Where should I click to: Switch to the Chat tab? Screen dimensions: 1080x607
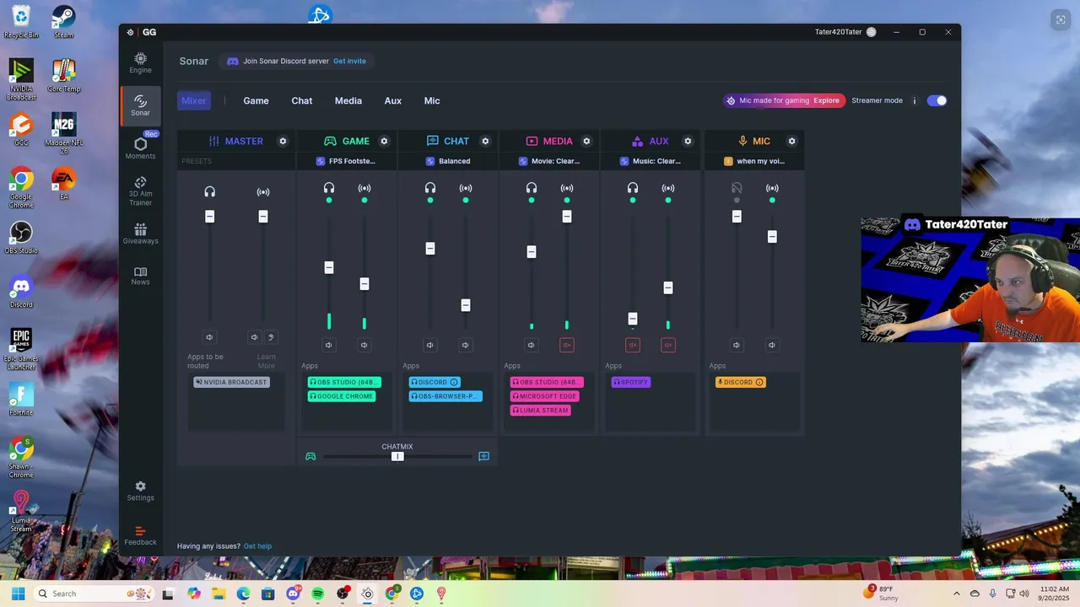[x=302, y=100]
